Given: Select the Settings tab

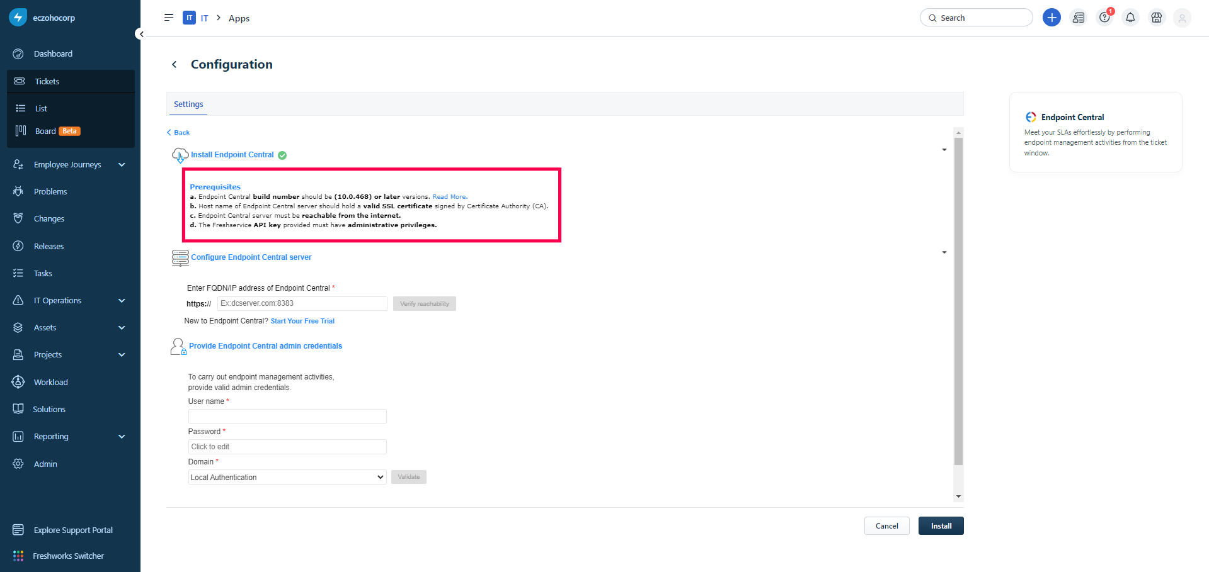Looking at the screenshot, I should [188, 104].
